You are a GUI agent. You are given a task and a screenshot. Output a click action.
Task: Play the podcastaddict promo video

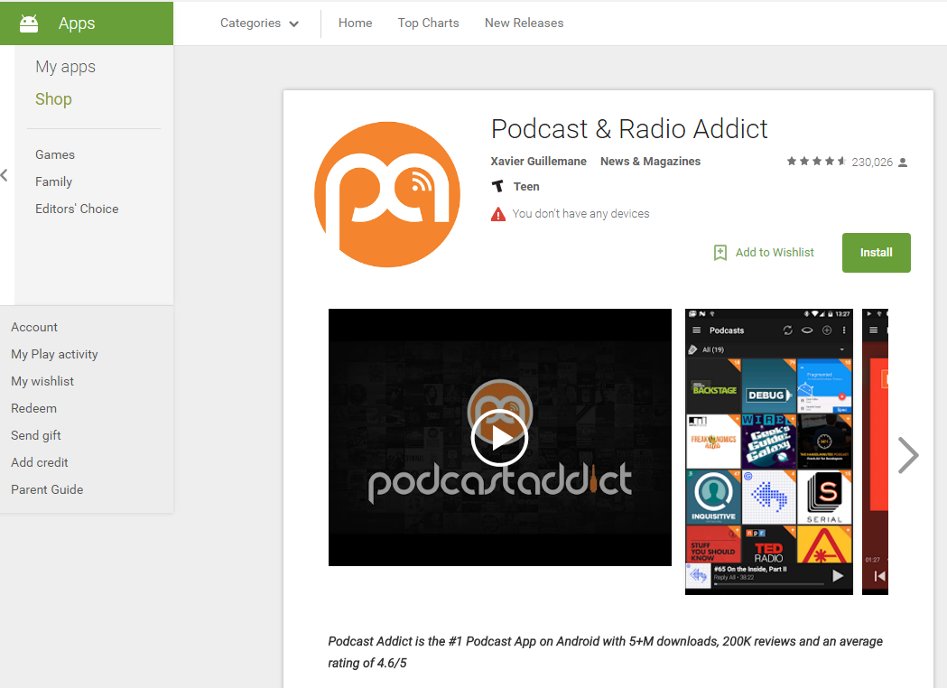499,437
